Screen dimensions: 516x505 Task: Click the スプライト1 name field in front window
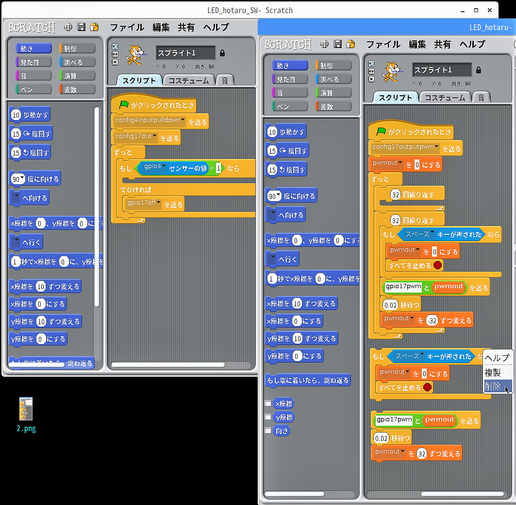442,70
